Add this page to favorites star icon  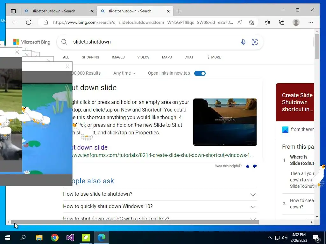pyautogui.click(x=251, y=22)
